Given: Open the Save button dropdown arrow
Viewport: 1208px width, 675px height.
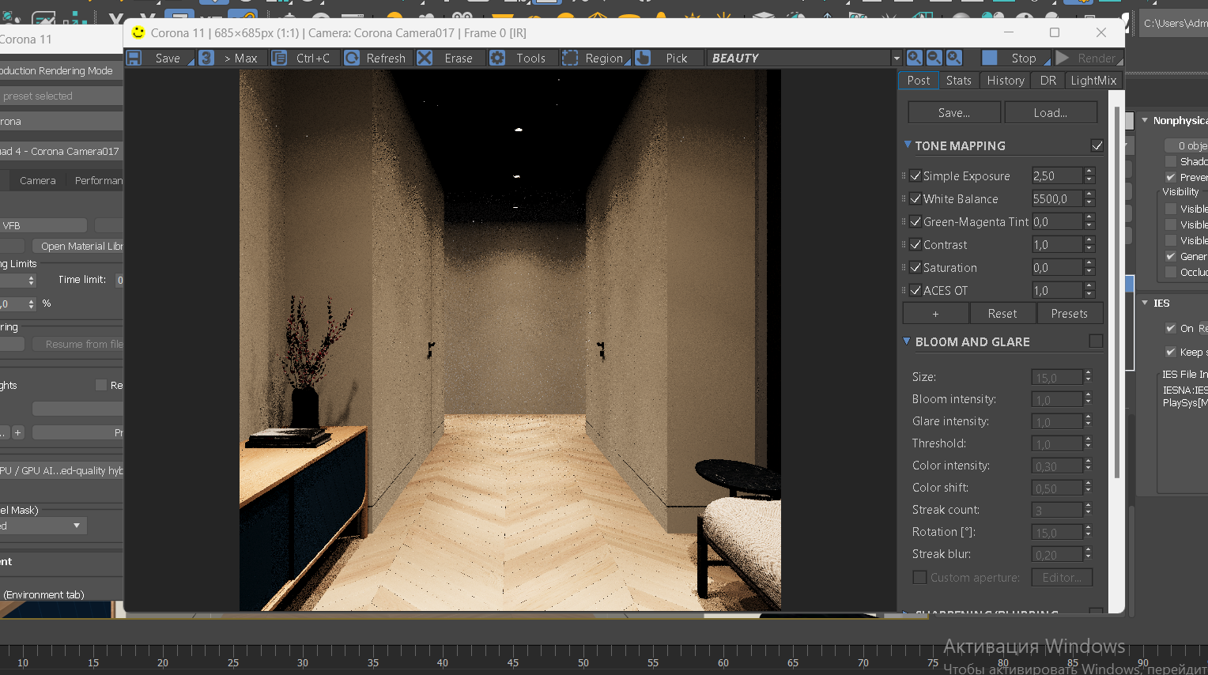Looking at the screenshot, I should click(191, 62).
